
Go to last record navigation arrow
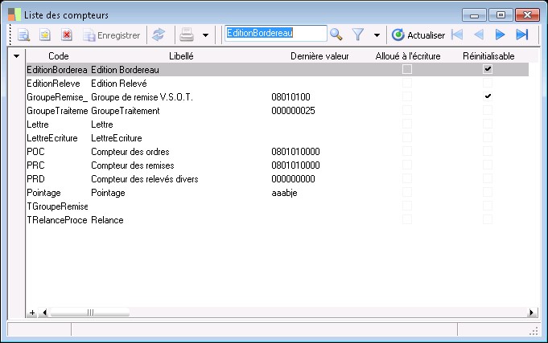click(x=521, y=35)
